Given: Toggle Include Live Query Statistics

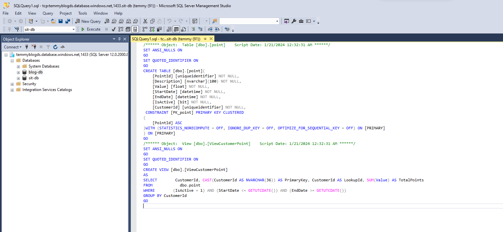Looking at the screenshot, I should [x=152, y=29].
